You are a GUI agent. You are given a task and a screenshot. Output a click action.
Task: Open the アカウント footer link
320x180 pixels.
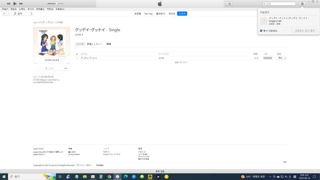tap(142, 152)
